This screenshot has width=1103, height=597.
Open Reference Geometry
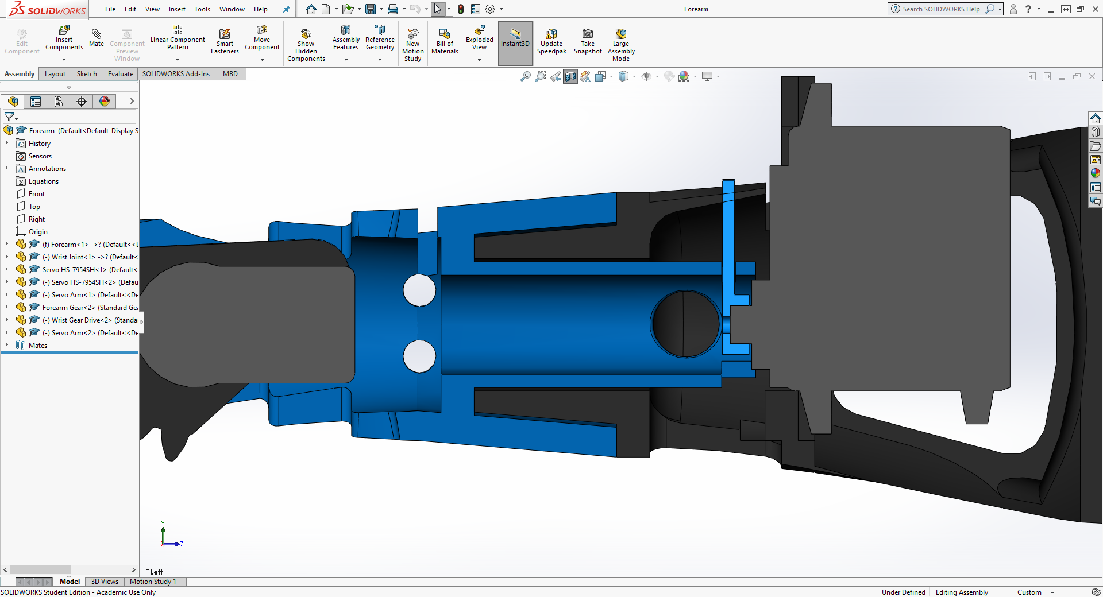[x=380, y=38]
